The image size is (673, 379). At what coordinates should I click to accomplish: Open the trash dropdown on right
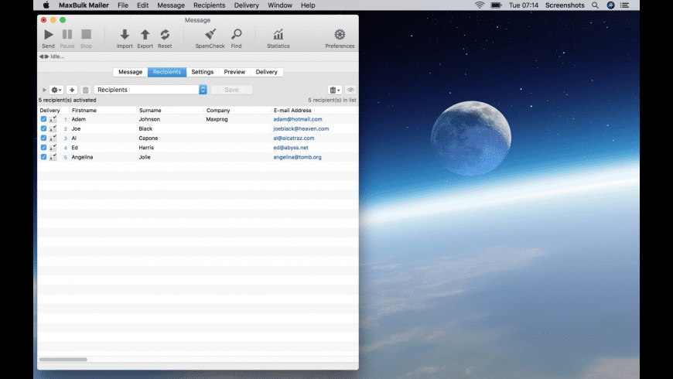(x=334, y=90)
